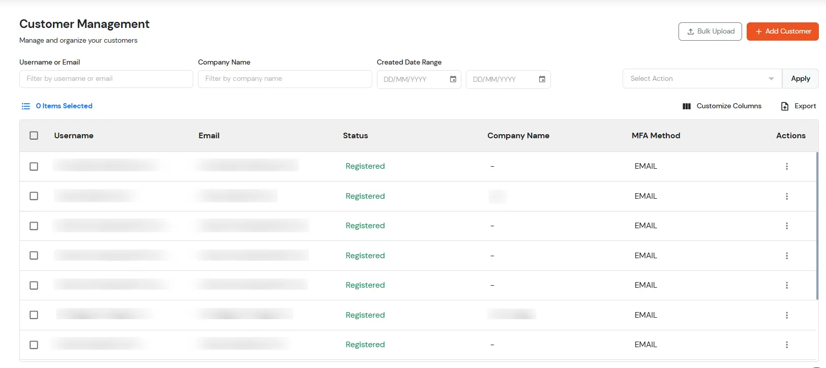
Task: Focus the Company Name filter field
Action: click(x=285, y=79)
